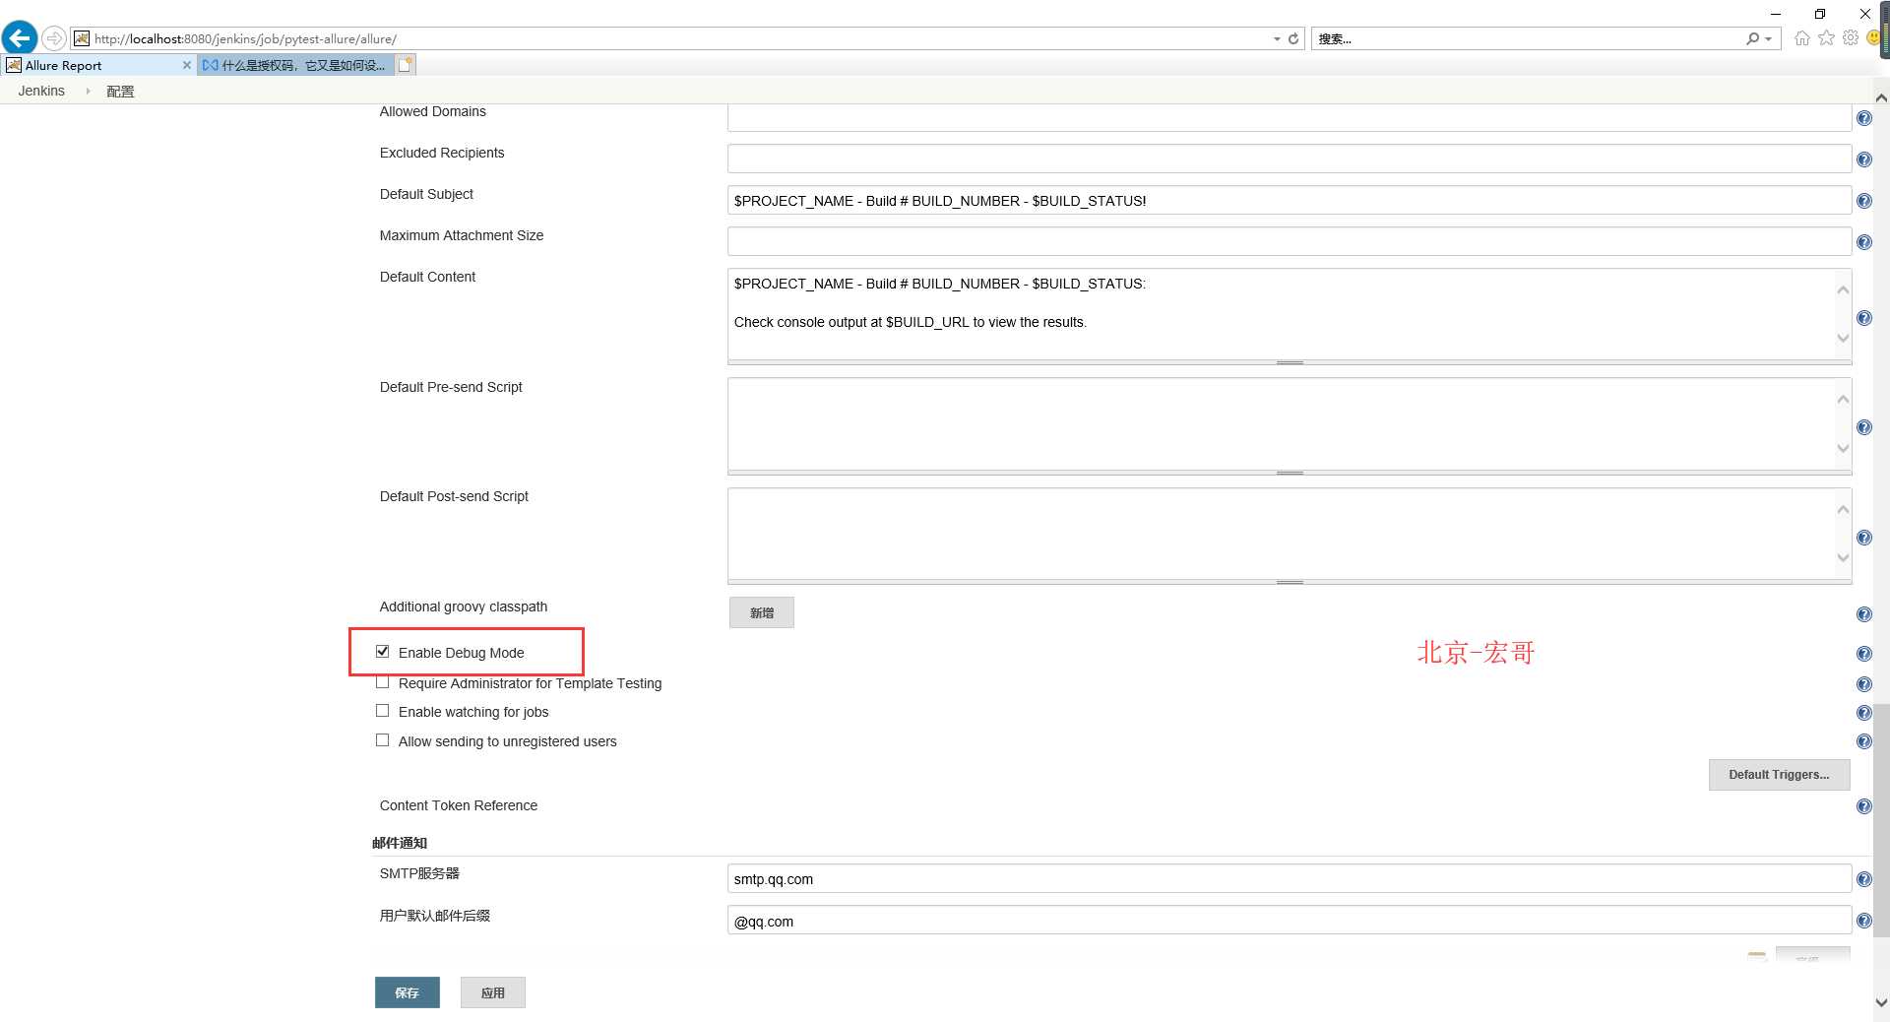Click help icon for Enable Debug Mode
This screenshot has width=1890, height=1022.
tap(1863, 654)
